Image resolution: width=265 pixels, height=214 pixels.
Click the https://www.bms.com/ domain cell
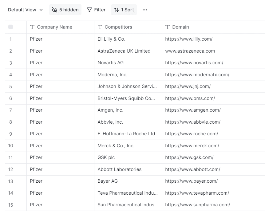(213, 98)
